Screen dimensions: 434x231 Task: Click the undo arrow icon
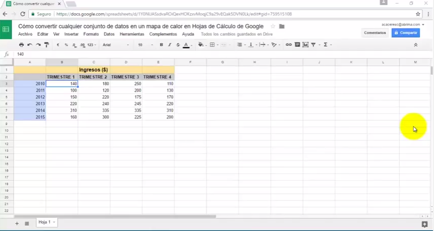(x=30, y=45)
